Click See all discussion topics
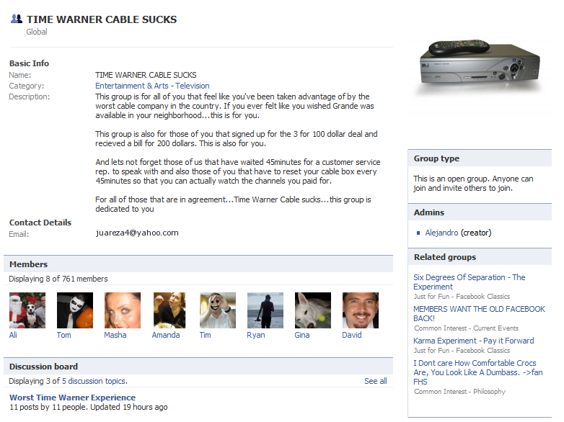Image resolution: width=564 pixels, height=422 pixels. point(376,381)
